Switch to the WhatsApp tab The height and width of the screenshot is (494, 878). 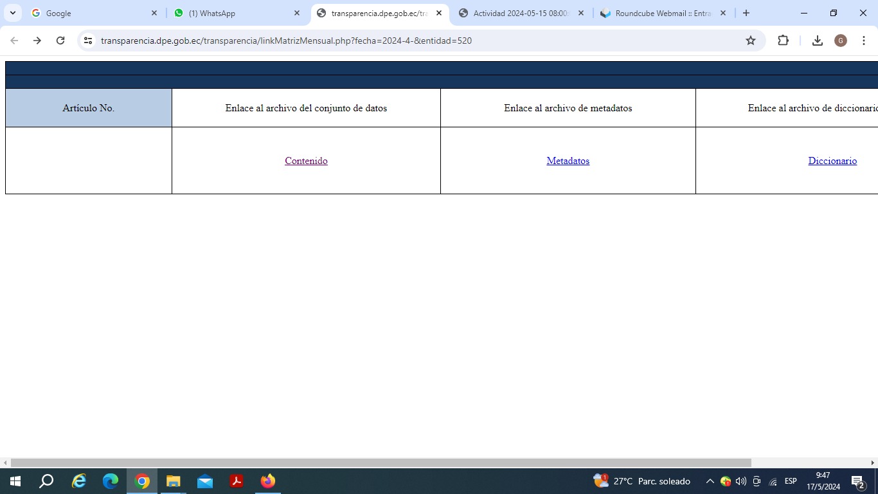point(235,13)
